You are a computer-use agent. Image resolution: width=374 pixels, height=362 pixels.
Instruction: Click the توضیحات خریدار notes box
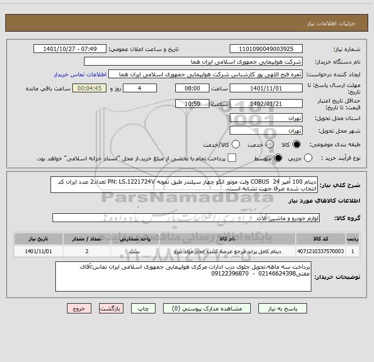pos(183,276)
